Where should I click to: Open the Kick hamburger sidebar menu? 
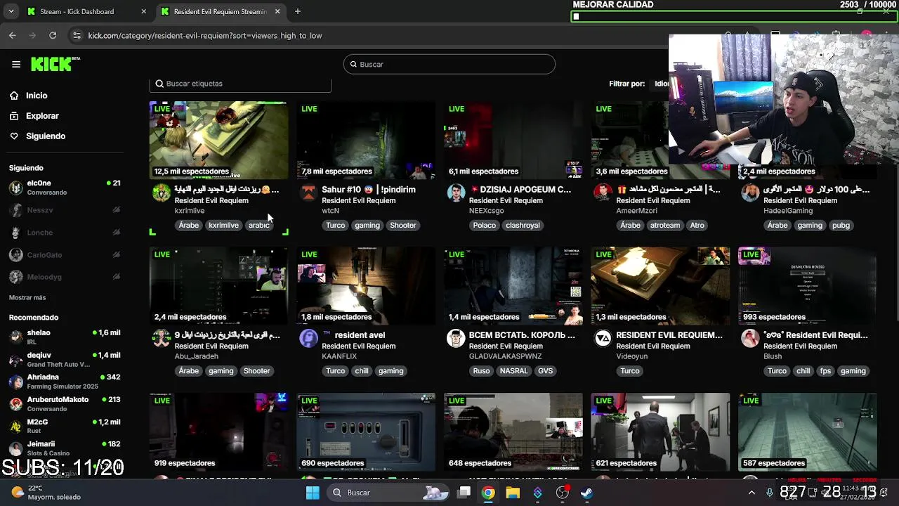click(x=16, y=64)
